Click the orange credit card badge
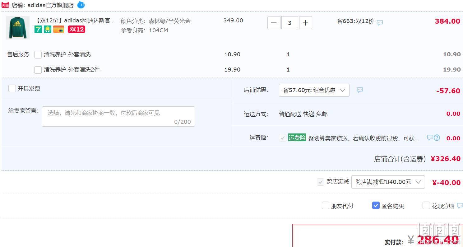This screenshot has width=463, height=247. [x=58, y=30]
